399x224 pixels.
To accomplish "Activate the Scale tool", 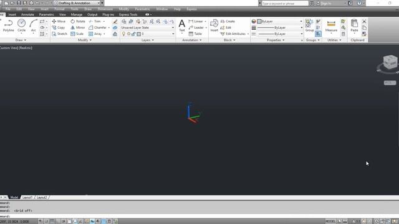I will click(x=77, y=34).
